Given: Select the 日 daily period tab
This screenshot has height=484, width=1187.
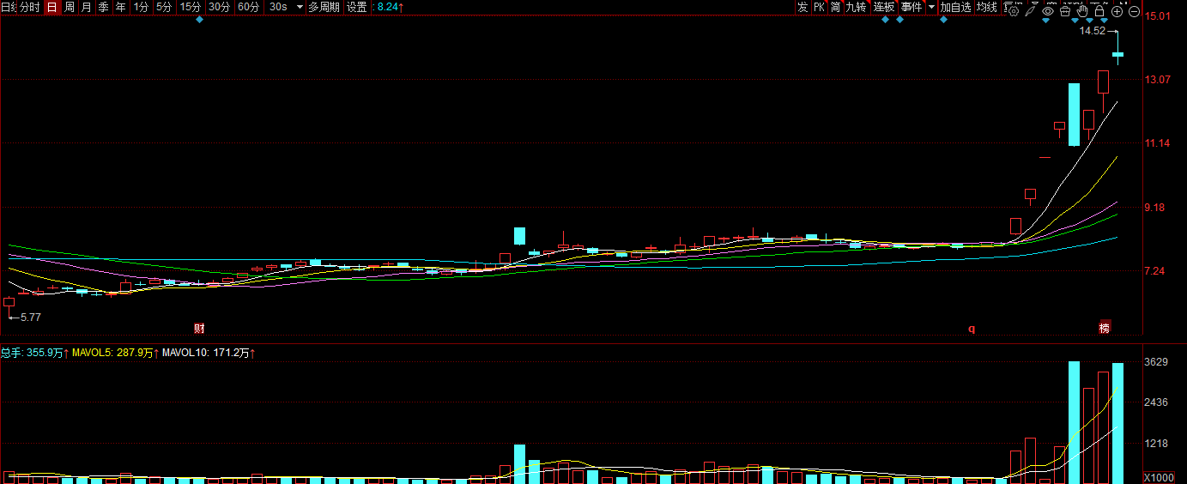Looking at the screenshot, I should pyautogui.click(x=52, y=7).
